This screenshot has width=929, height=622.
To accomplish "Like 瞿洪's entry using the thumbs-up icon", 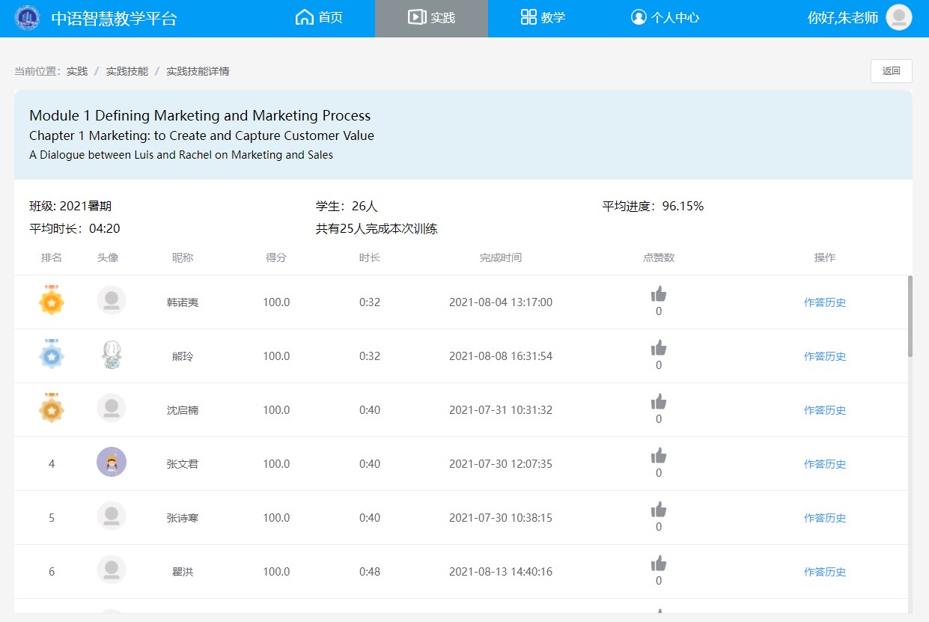I will [659, 564].
